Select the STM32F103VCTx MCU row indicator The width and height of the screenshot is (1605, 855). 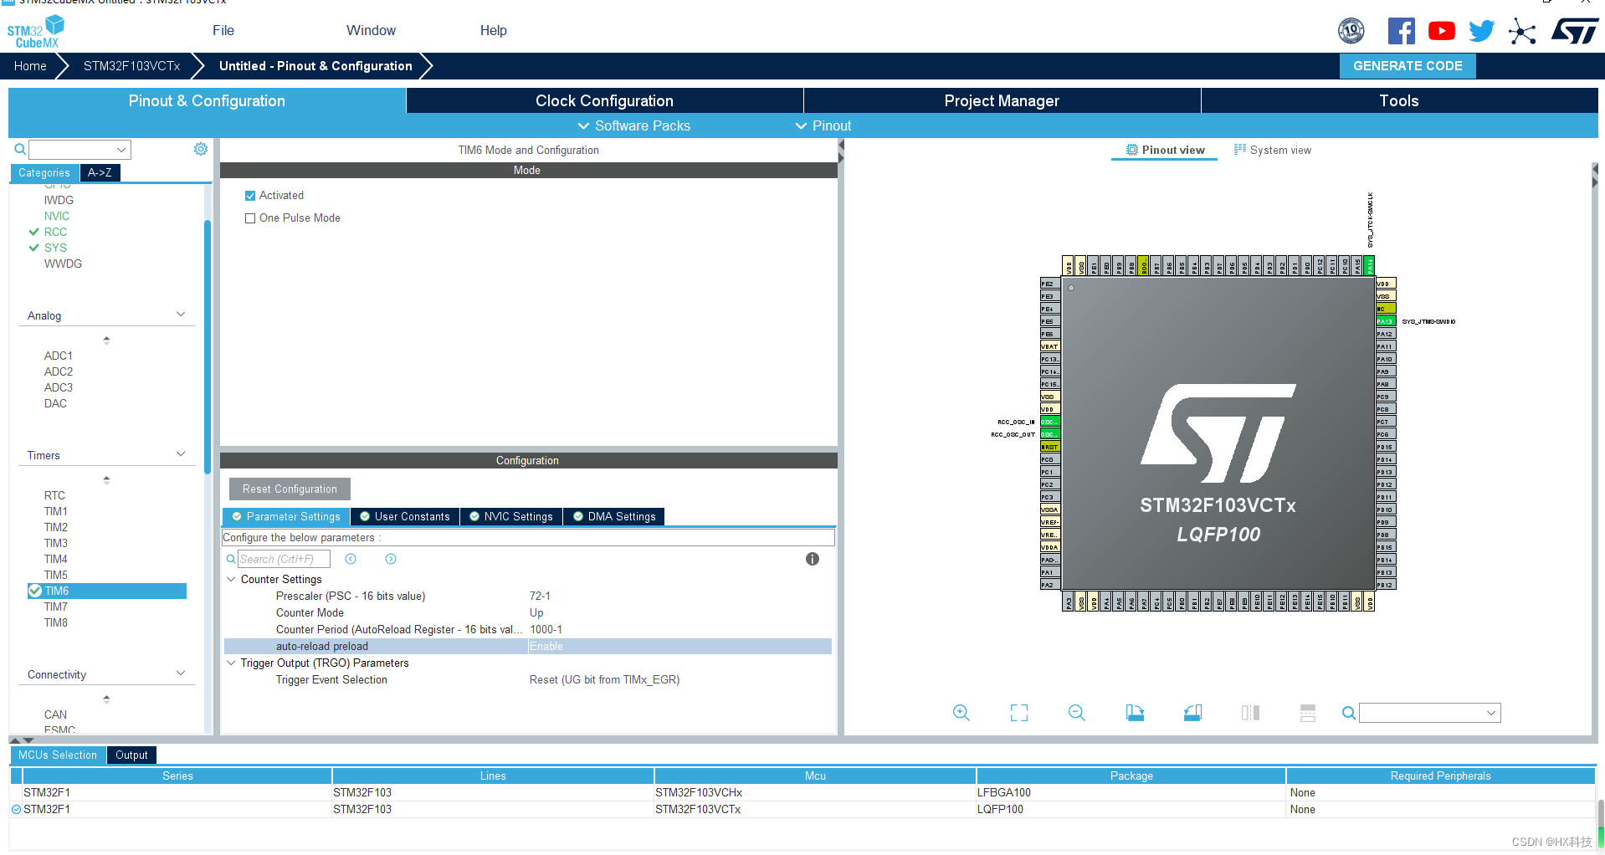coord(16,810)
